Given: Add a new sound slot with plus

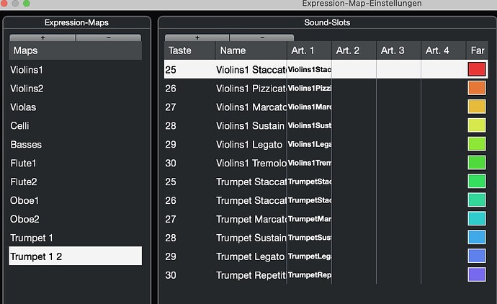Looking at the screenshot, I should pyautogui.click(x=197, y=37).
